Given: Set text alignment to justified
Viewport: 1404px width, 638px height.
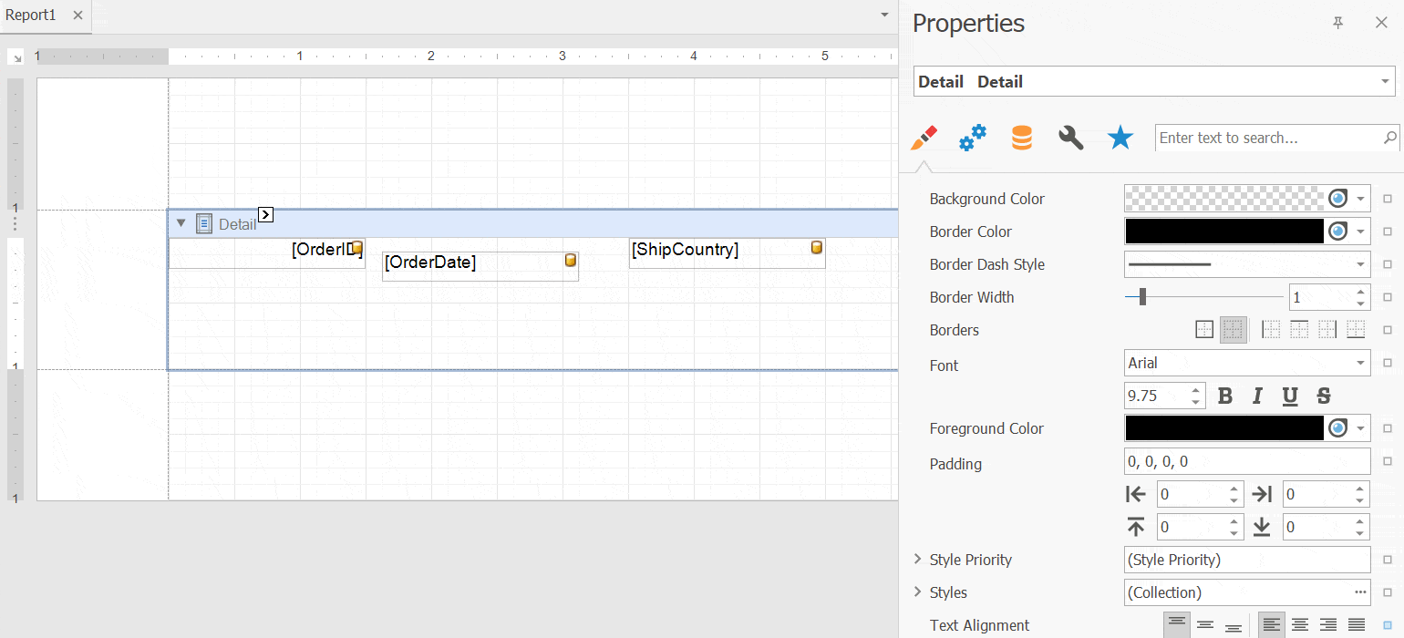Looking at the screenshot, I should [1355, 625].
